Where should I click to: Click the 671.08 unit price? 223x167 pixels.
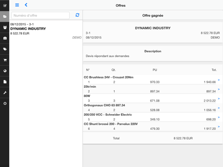155,101
